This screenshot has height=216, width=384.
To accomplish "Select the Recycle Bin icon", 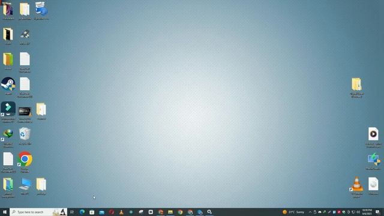I will click(25, 136).
